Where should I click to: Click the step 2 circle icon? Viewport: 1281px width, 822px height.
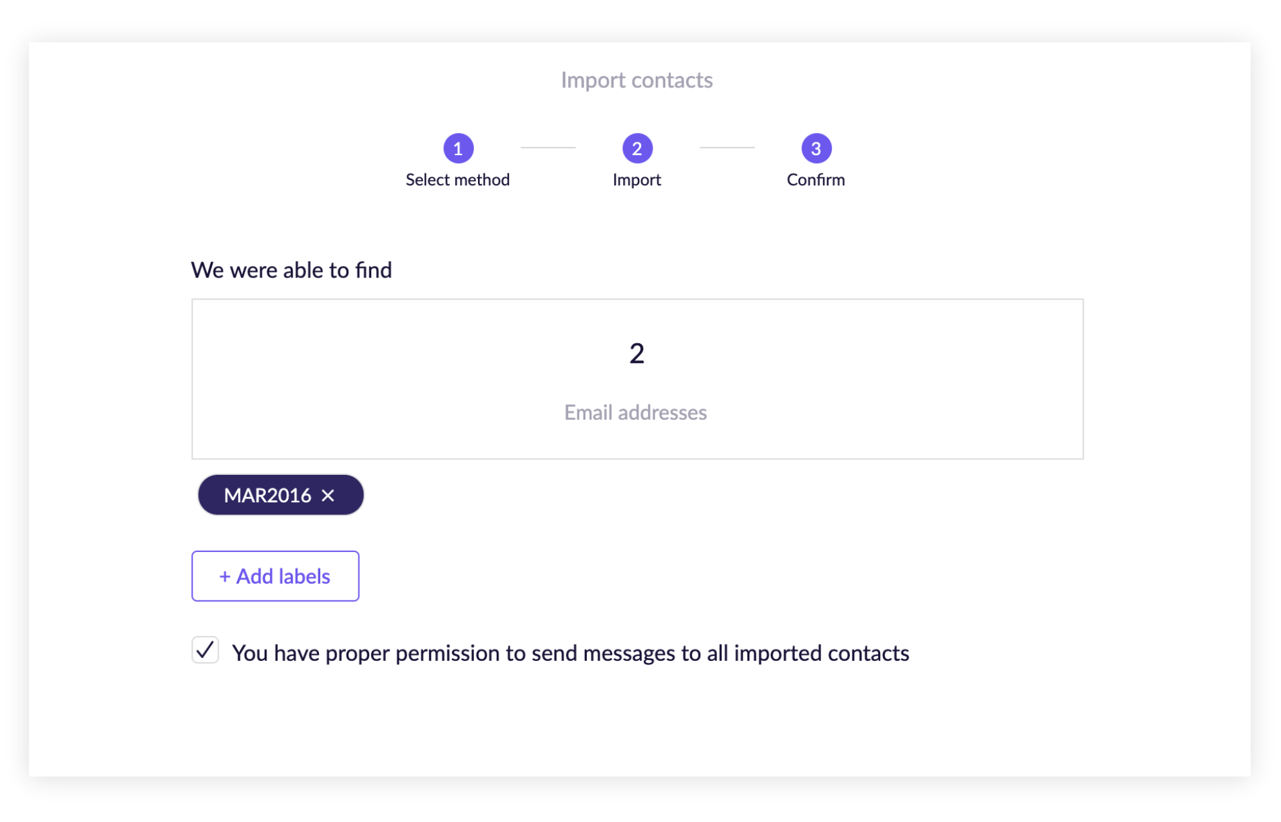tap(636, 148)
